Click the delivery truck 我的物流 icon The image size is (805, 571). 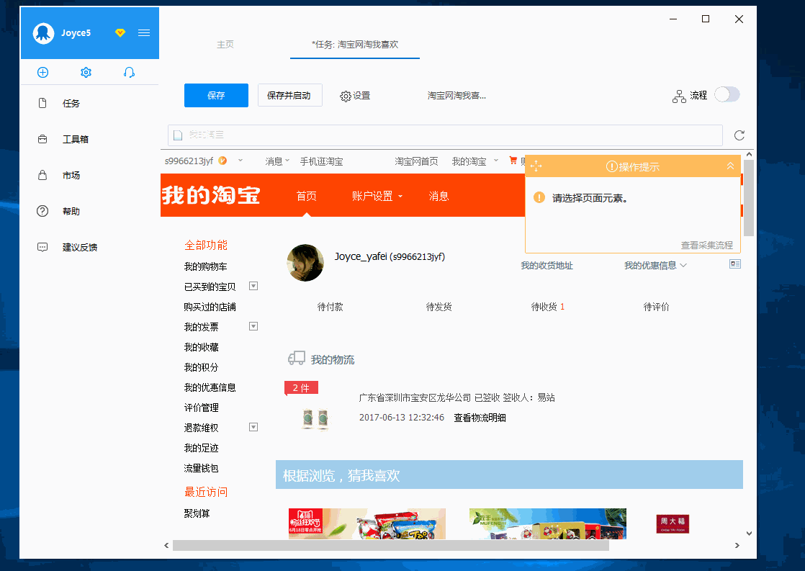[x=296, y=358]
